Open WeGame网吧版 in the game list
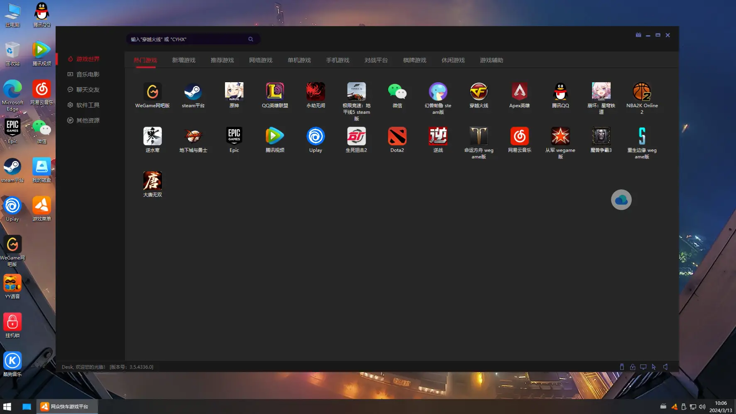Image resolution: width=736 pixels, height=414 pixels. point(152,95)
